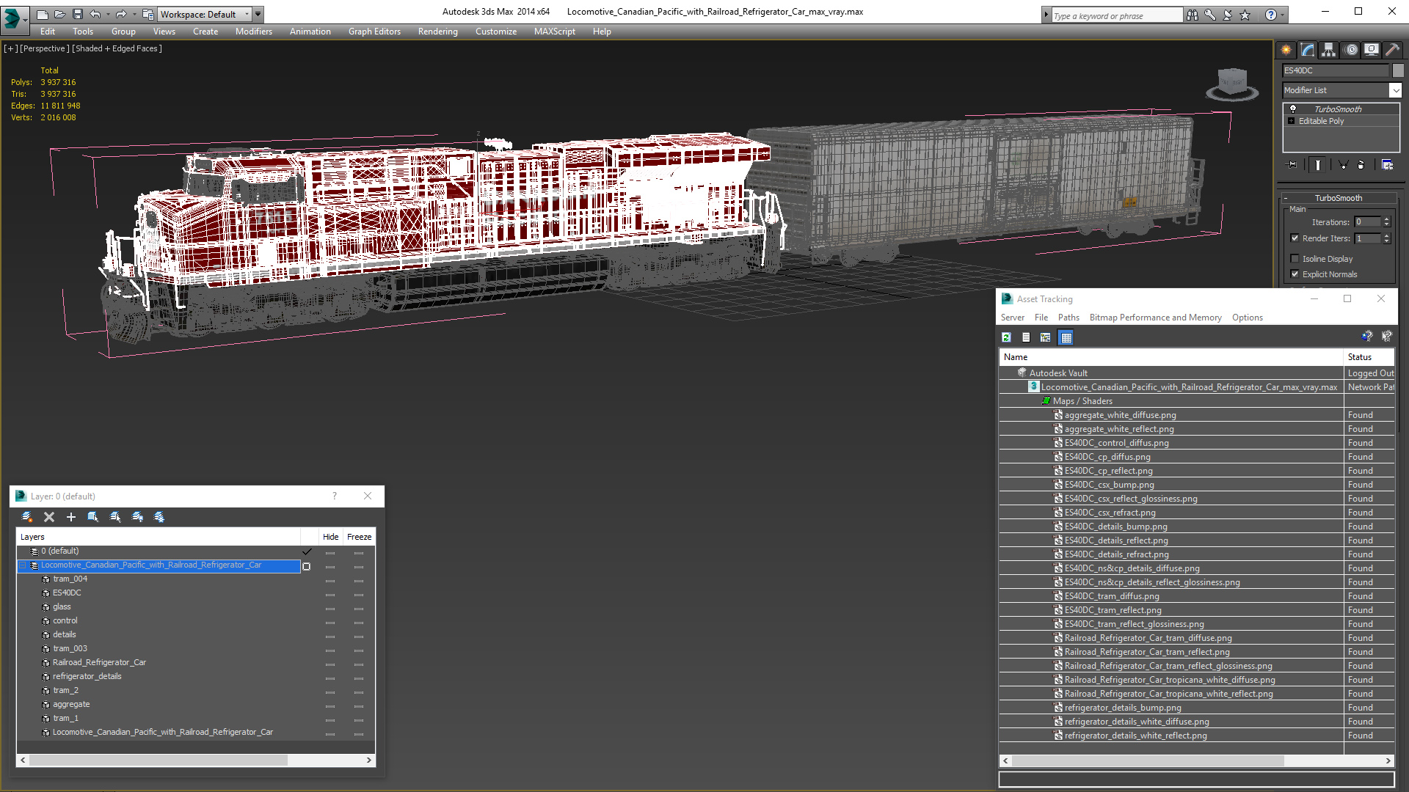The width and height of the screenshot is (1409, 792).
Task: Open Bitmap Performance and Memory menu
Action: tap(1155, 318)
